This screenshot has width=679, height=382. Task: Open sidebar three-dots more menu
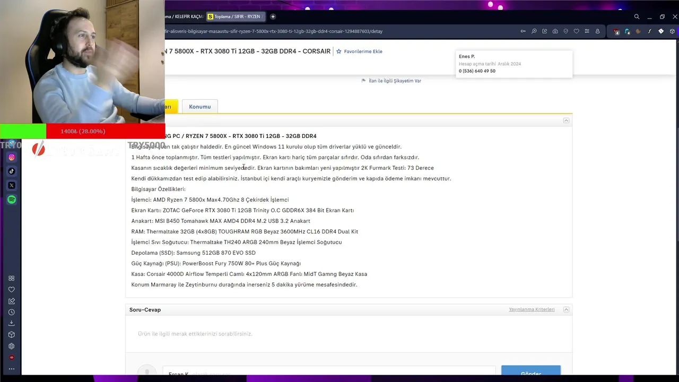coord(12,369)
